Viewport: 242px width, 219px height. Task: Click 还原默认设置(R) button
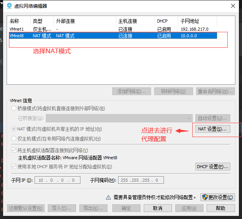coord(26,208)
